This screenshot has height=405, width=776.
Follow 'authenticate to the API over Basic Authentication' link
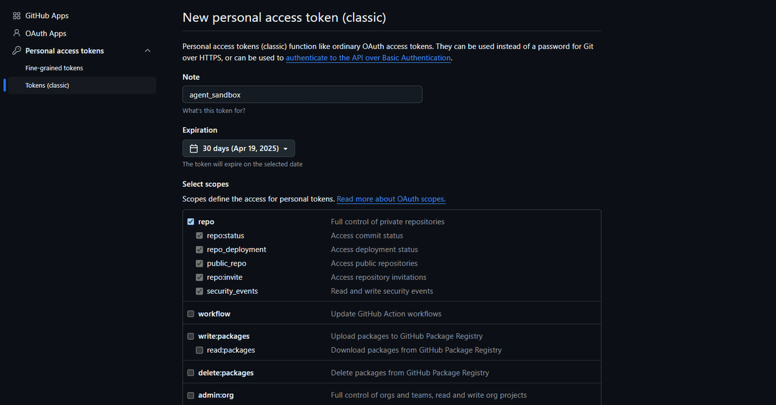[368, 57]
